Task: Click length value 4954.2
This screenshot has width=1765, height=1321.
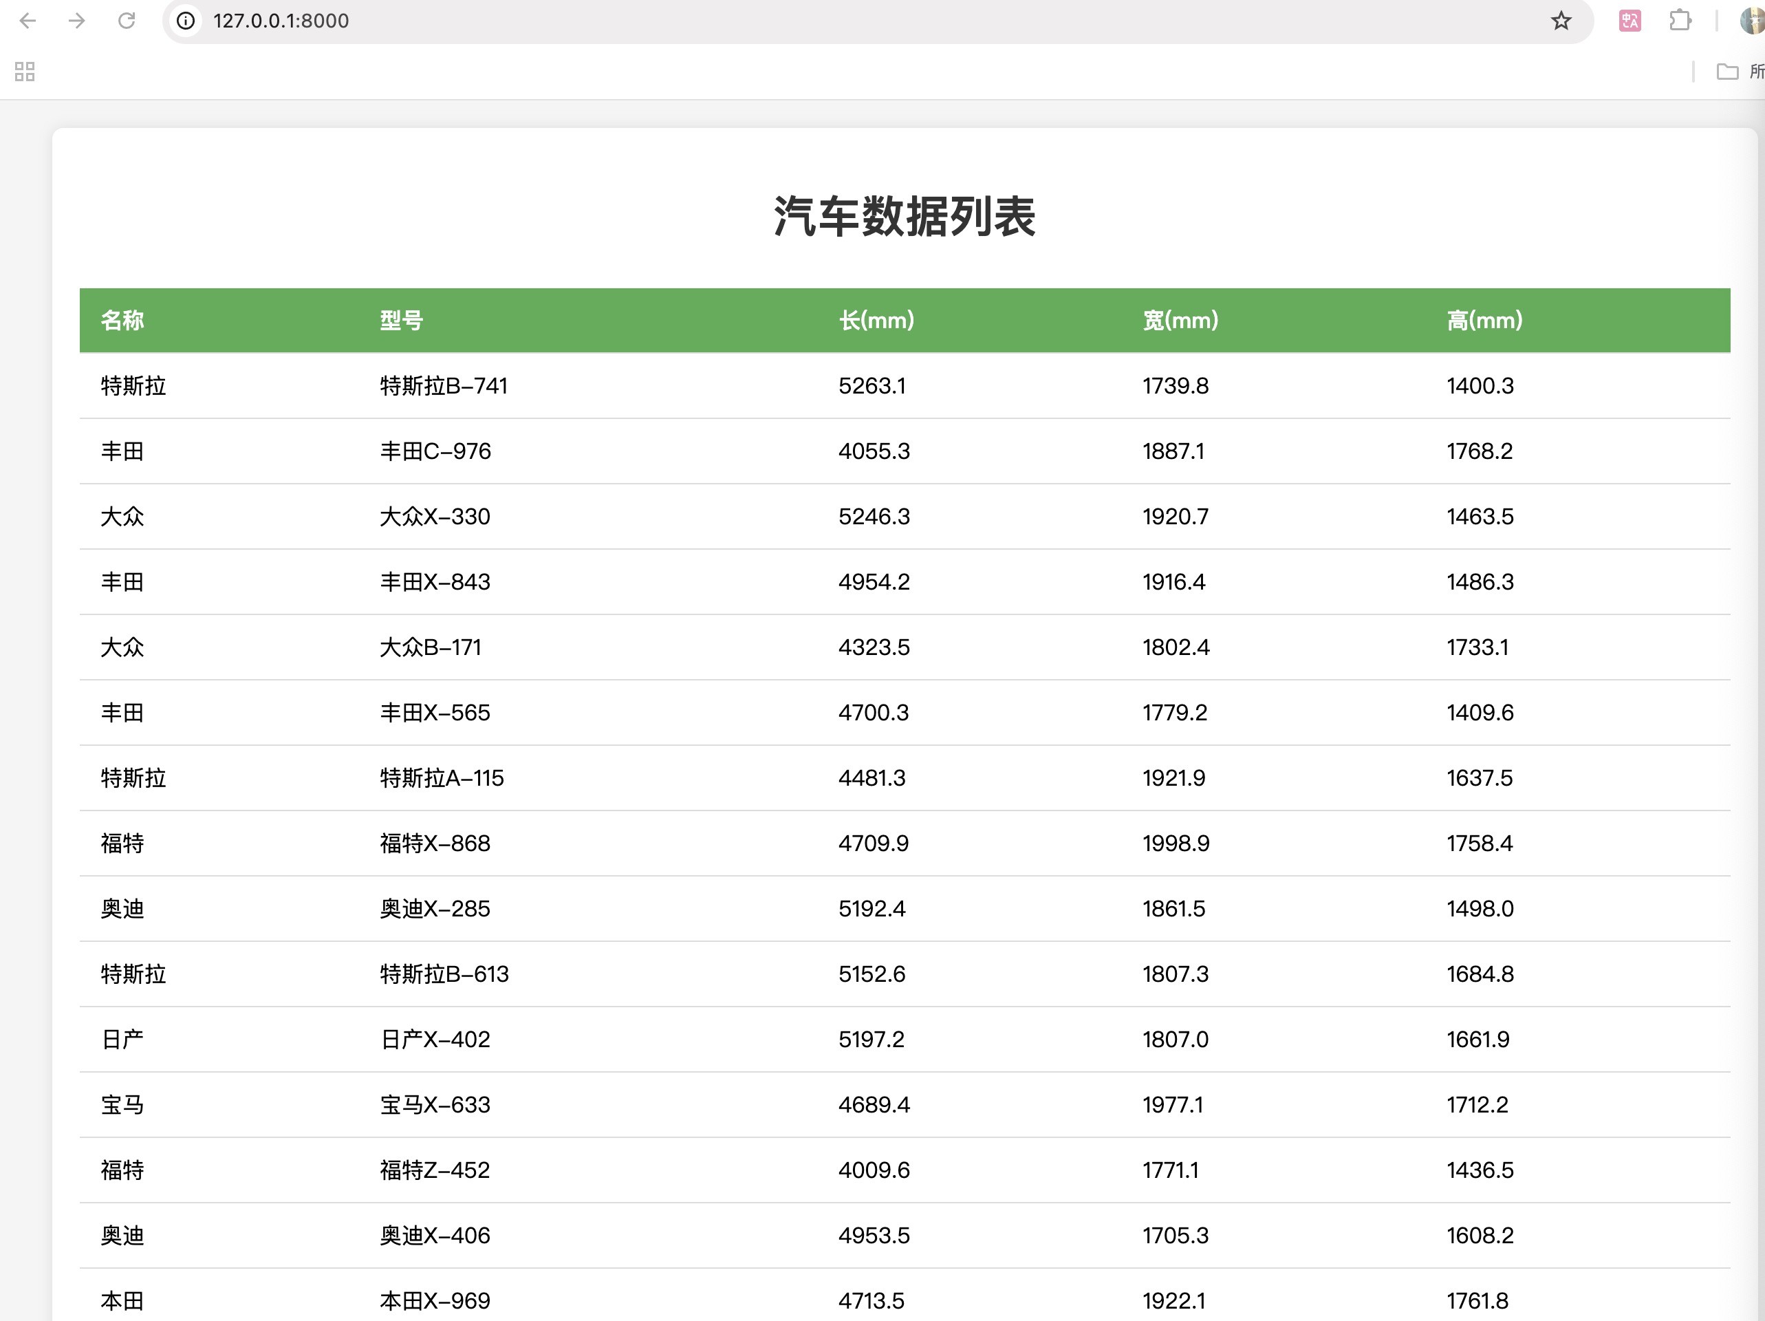Action: coord(874,582)
